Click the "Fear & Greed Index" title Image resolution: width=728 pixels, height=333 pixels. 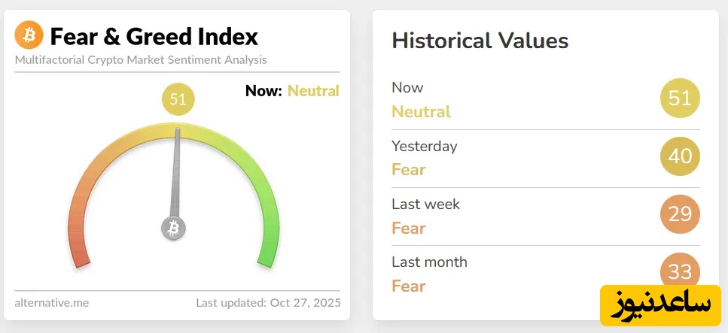click(154, 36)
